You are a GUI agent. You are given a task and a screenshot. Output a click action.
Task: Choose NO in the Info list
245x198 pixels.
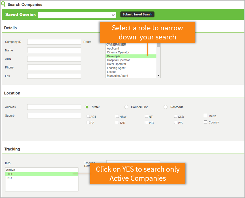[42, 178]
